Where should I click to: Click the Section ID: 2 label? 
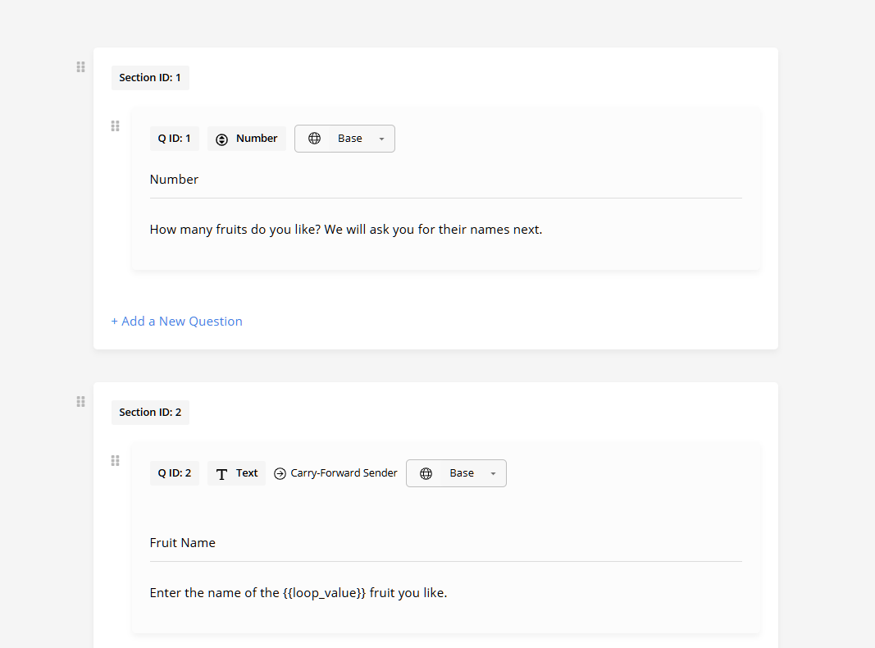150,413
